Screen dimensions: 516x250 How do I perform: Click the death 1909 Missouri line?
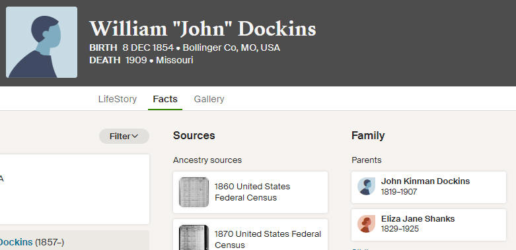click(x=141, y=61)
